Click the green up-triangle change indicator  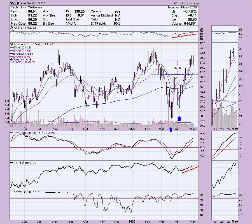[x=174, y=11]
